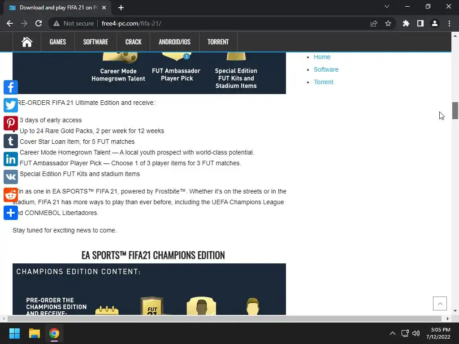Click the scrollbar up arrow

(455, 36)
